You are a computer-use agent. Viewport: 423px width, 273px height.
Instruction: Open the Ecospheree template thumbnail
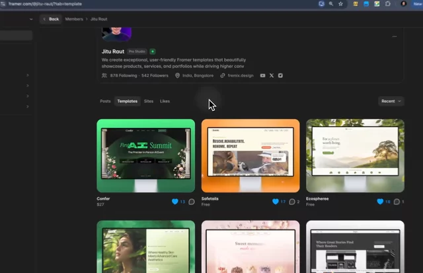click(355, 156)
